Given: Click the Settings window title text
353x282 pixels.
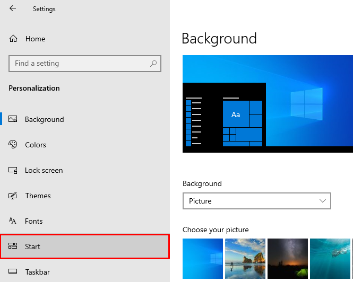Looking at the screenshot, I should tap(44, 9).
